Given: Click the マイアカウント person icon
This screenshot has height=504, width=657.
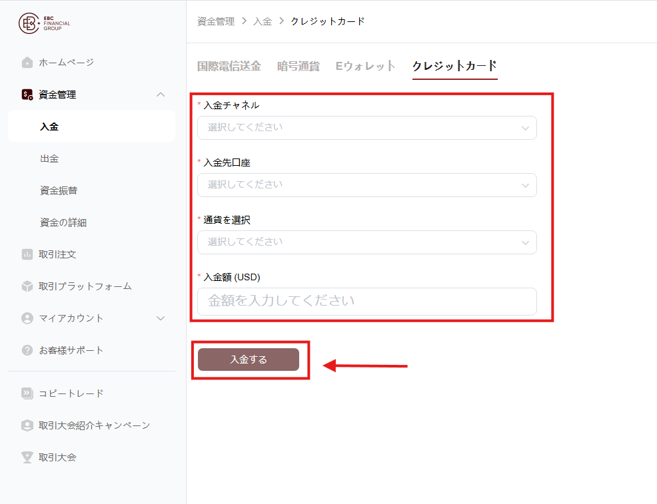Looking at the screenshot, I should coord(27,318).
